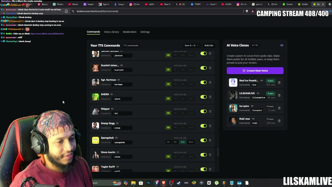Viewport: 332px width, 187px height.
Task: Toggle Private status of Rubi rose clone
Action: pyautogui.click(x=270, y=119)
